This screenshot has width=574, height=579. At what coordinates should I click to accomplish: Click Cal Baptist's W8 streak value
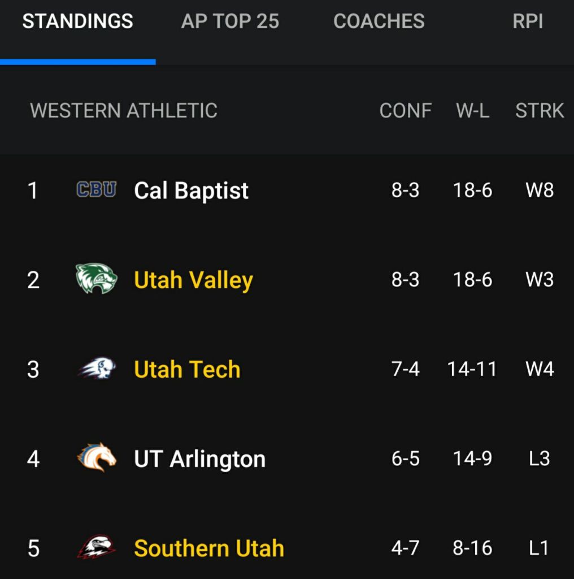[x=540, y=191]
